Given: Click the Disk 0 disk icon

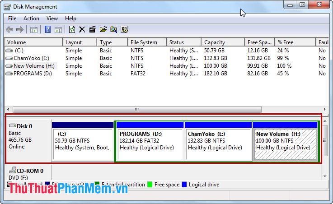Looking at the screenshot, I should (x=13, y=125).
